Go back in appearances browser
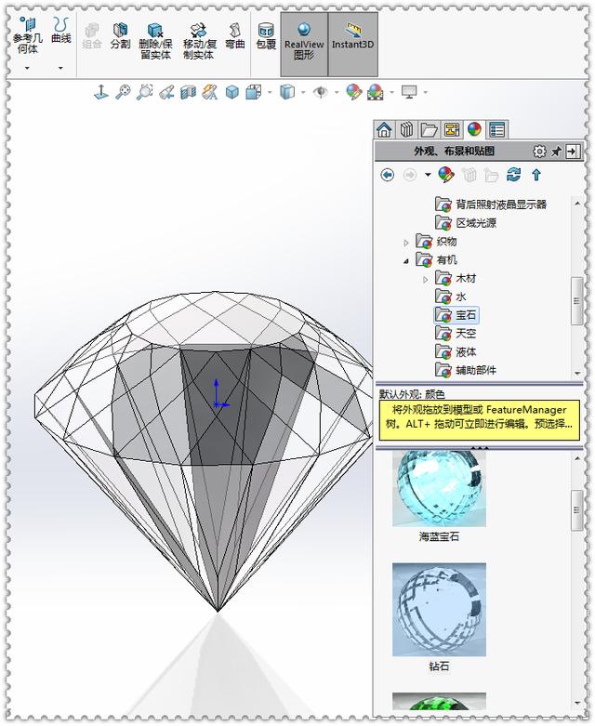 click(388, 175)
